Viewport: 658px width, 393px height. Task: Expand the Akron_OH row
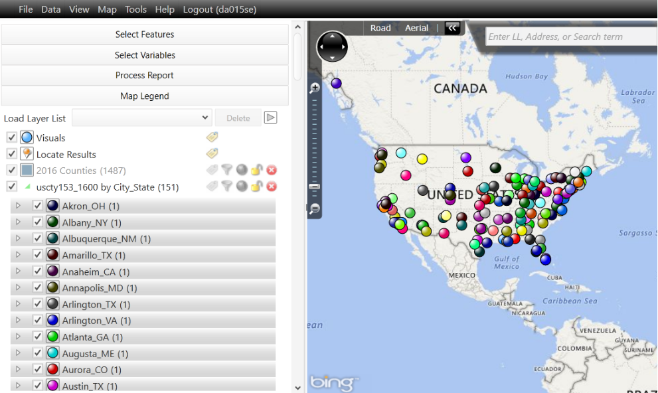pos(18,206)
